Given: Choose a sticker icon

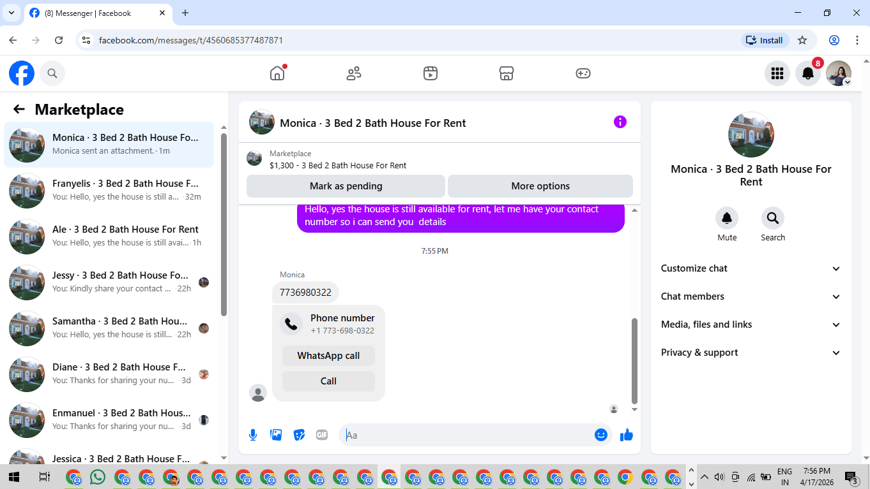Looking at the screenshot, I should pos(299,435).
